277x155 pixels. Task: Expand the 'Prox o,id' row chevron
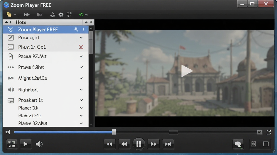coord(81,38)
